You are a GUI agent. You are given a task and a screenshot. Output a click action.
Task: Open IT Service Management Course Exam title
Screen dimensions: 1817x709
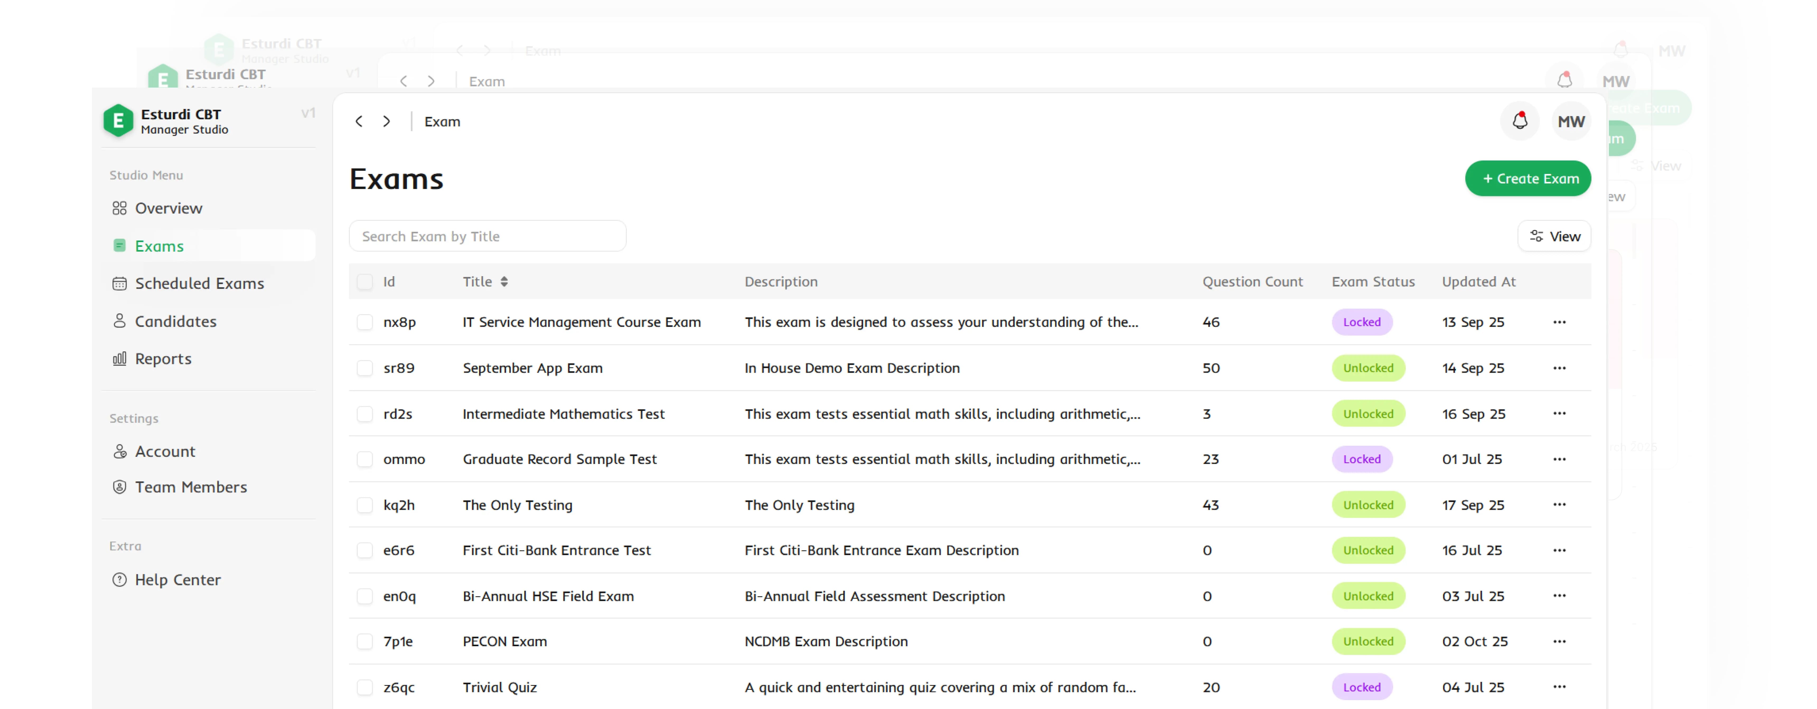[x=581, y=322]
